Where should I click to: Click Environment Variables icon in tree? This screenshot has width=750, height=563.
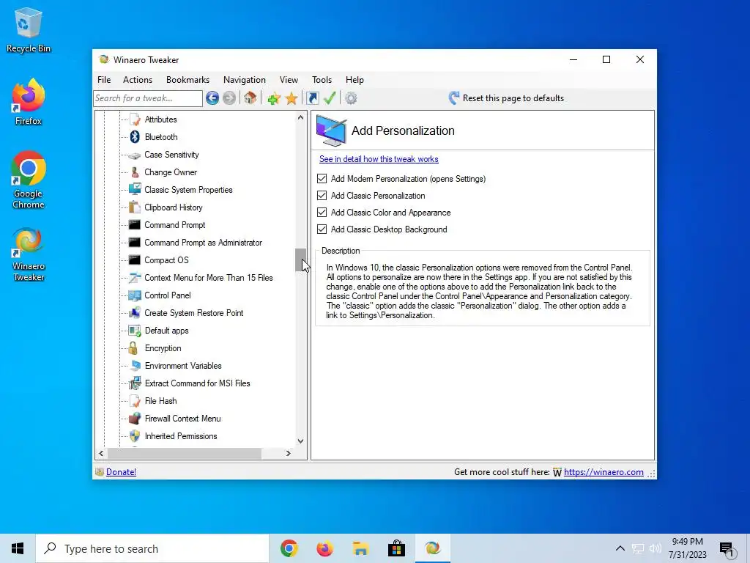[x=135, y=366]
